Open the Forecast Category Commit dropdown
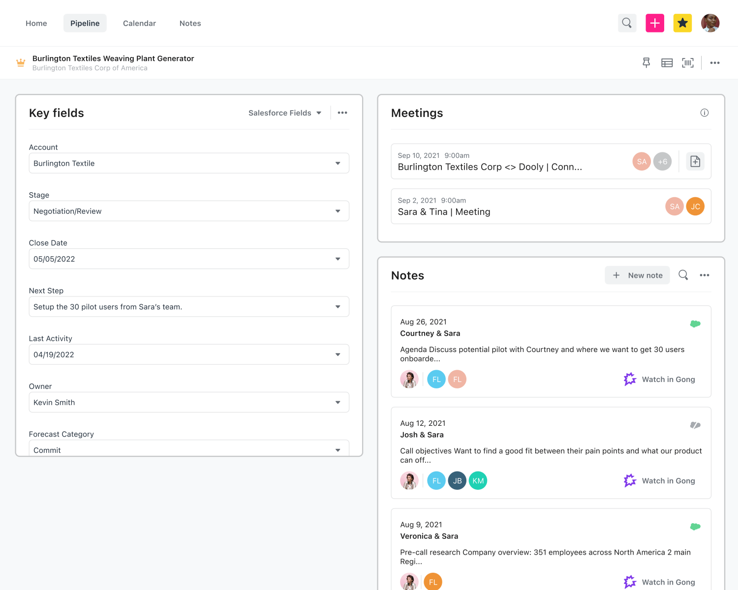 pyautogui.click(x=189, y=448)
